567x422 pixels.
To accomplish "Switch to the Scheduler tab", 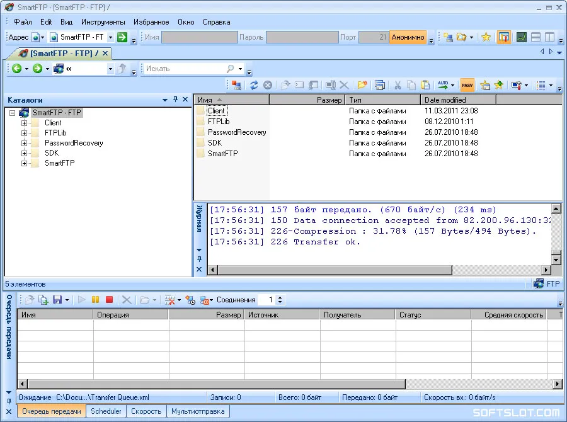I will pos(106,411).
